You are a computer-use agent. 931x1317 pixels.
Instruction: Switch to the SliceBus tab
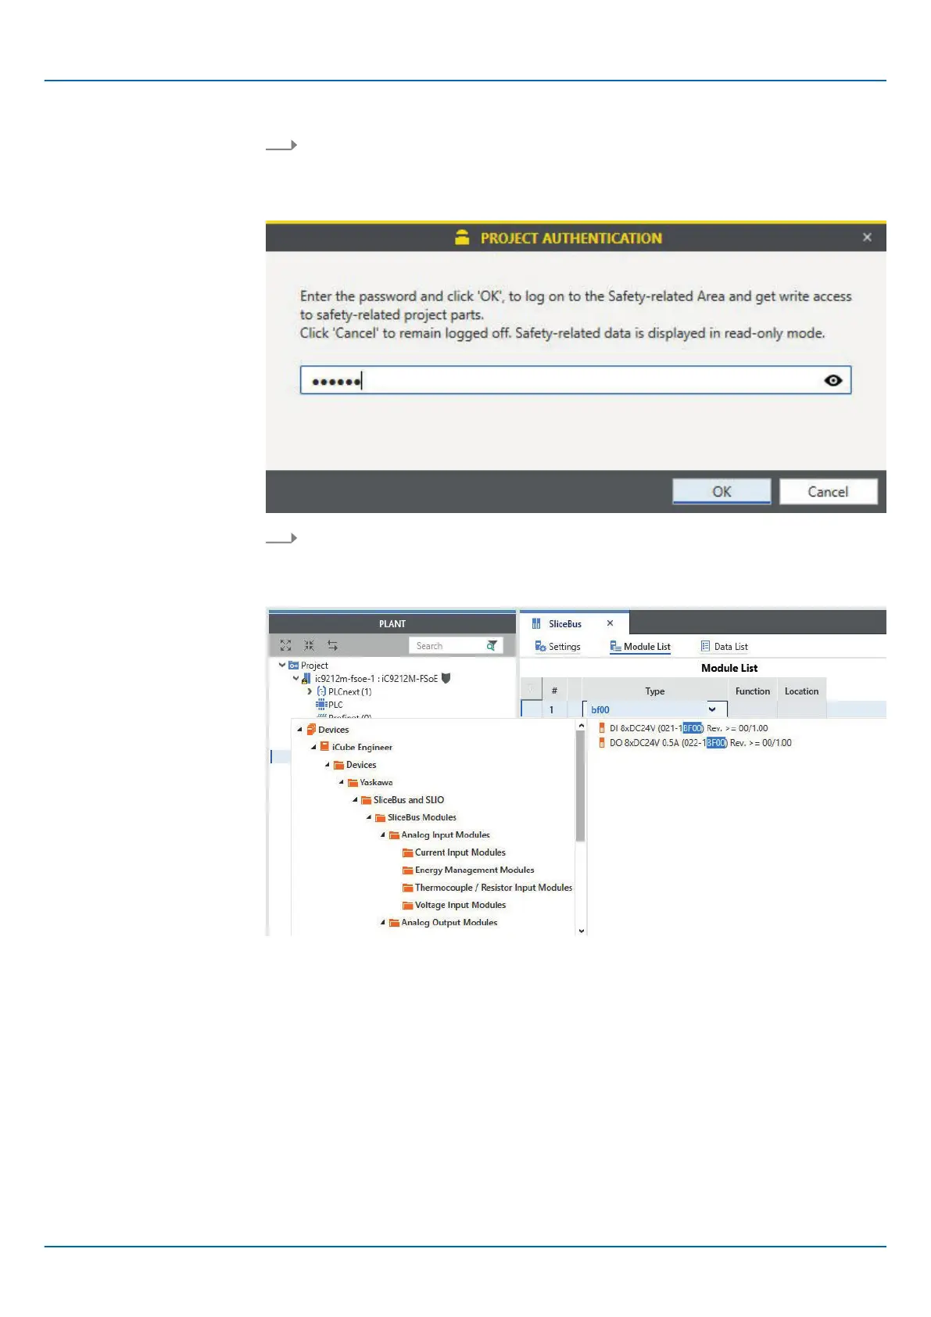(565, 624)
